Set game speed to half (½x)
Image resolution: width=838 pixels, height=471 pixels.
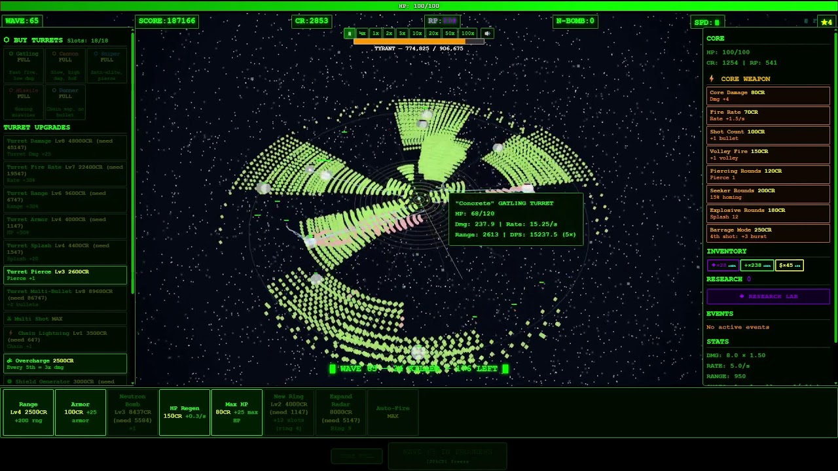coord(362,33)
